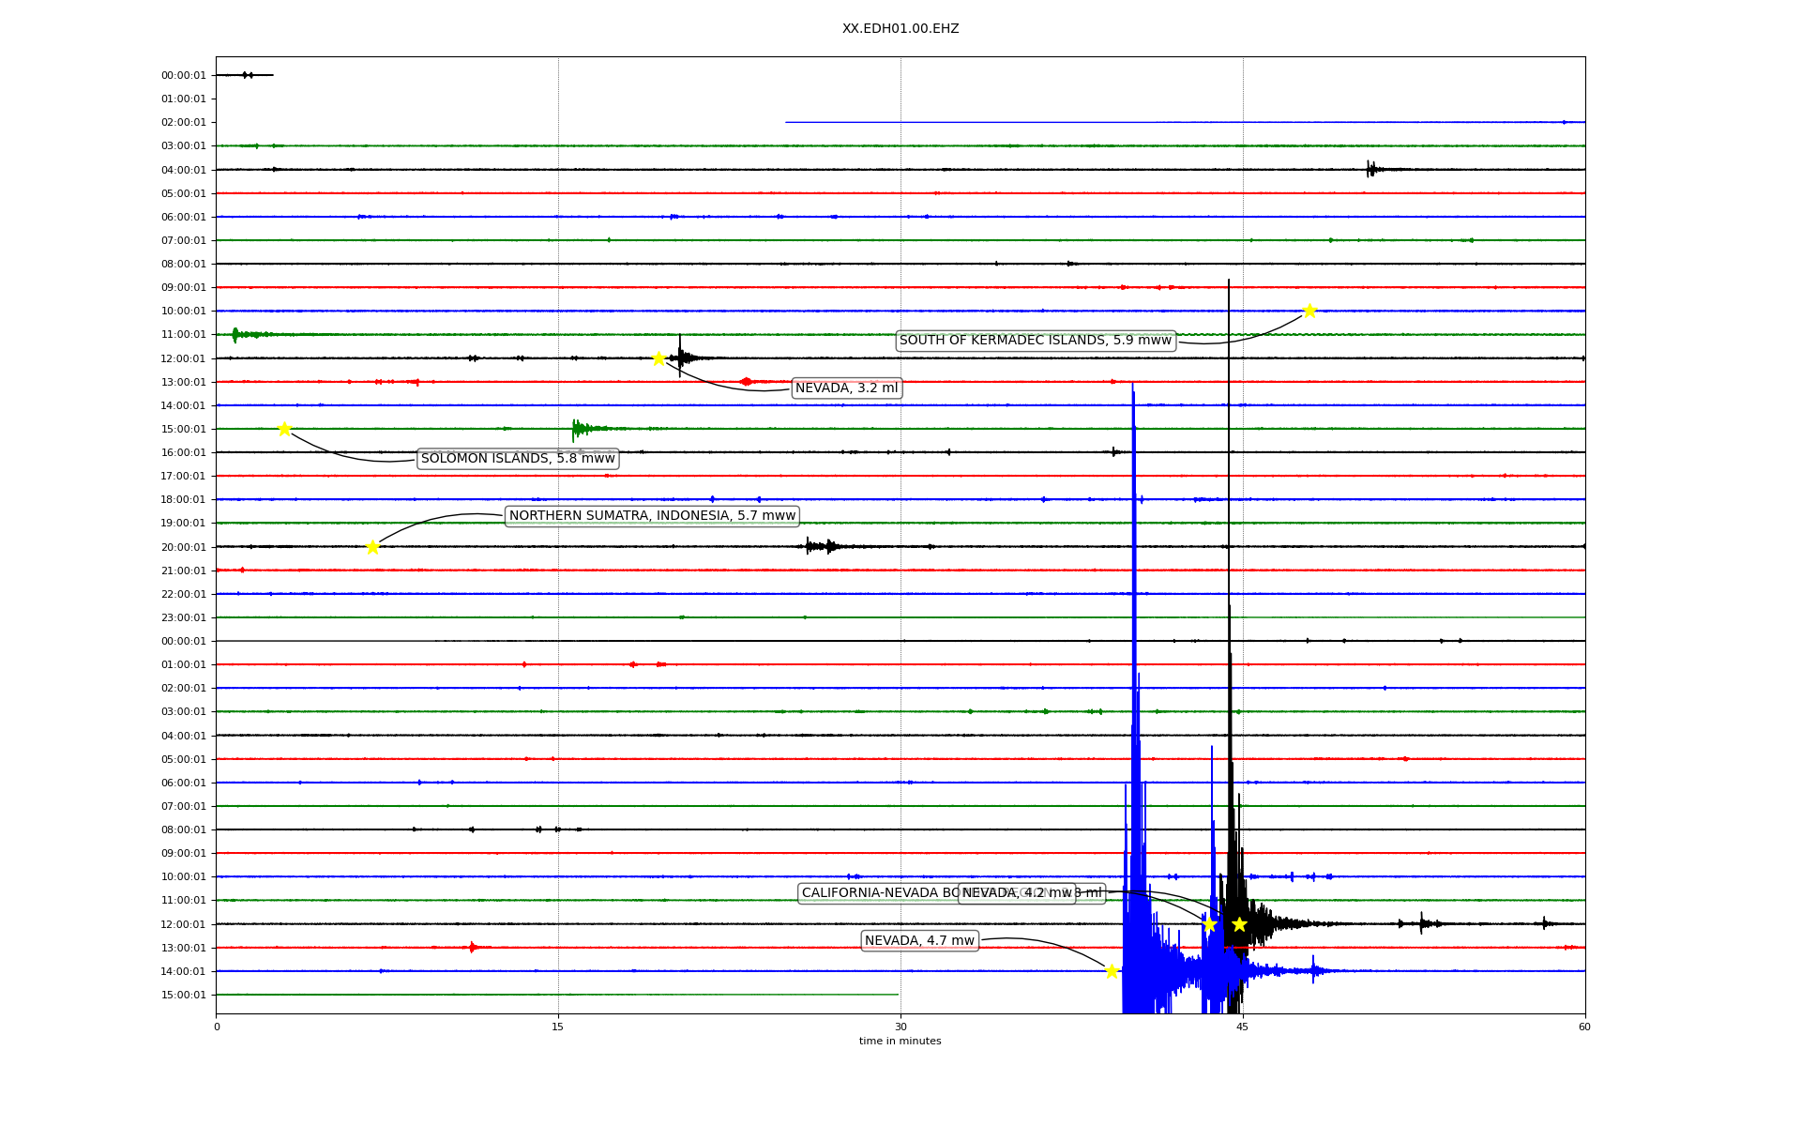
Task: Select the Solomon Islands earthquake star marker
Action: 284,429
